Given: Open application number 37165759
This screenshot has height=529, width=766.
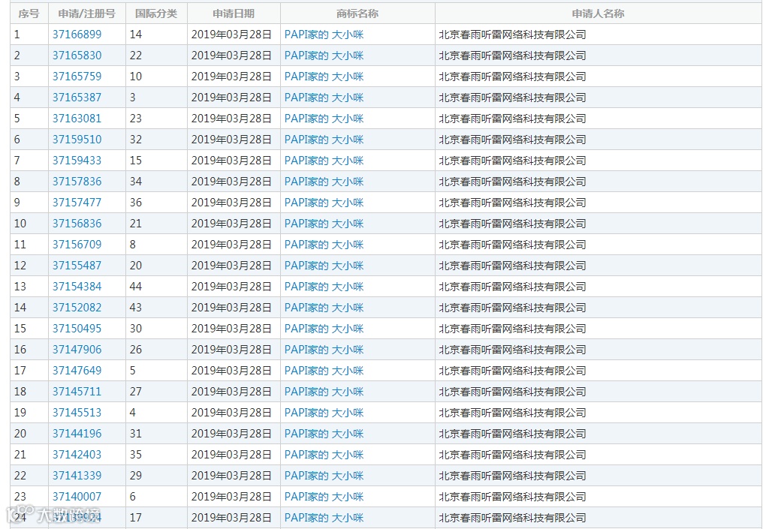Looking at the screenshot, I should (x=77, y=77).
